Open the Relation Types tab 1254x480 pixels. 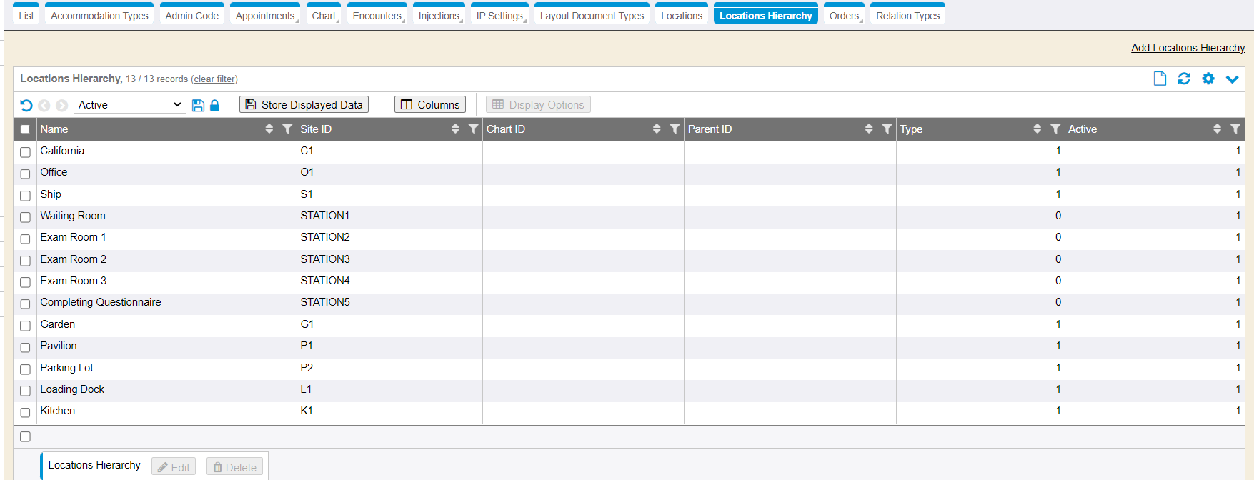coord(907,16)
